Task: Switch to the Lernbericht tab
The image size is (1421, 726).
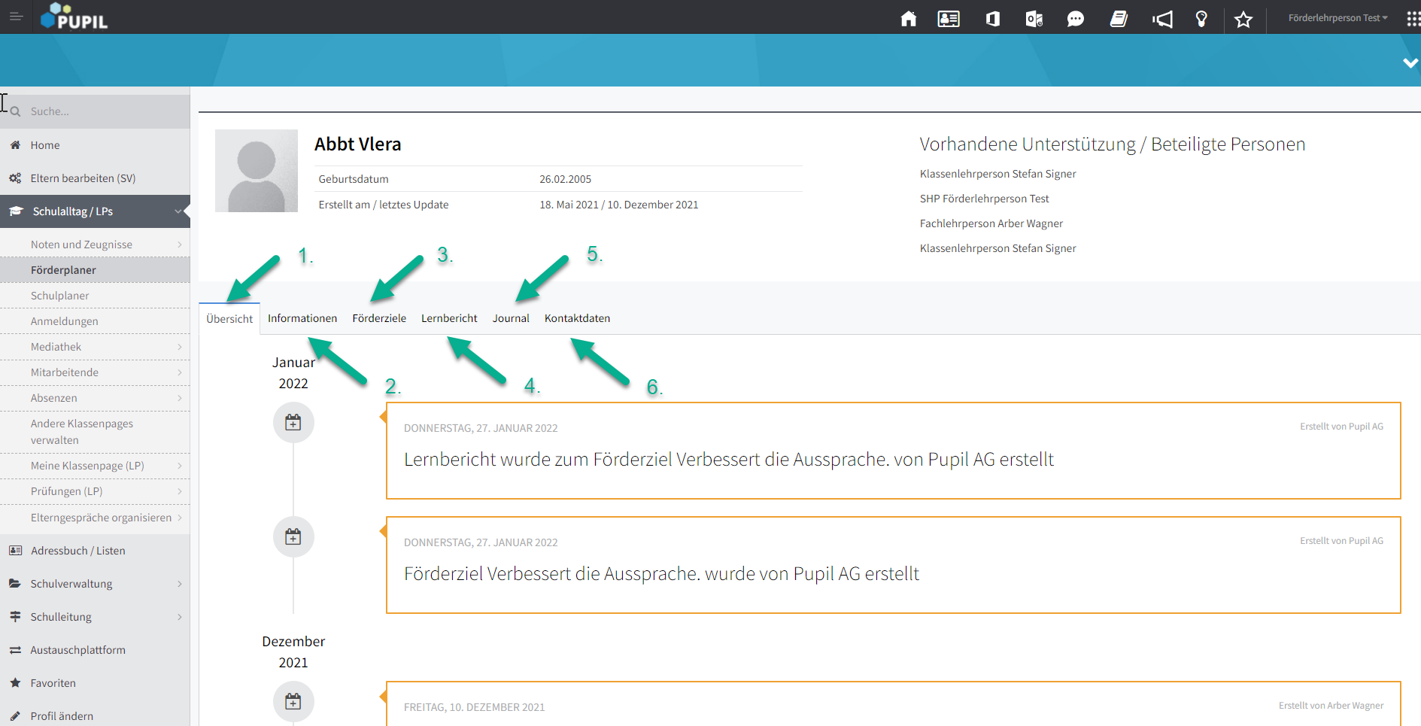Action: 449,318
